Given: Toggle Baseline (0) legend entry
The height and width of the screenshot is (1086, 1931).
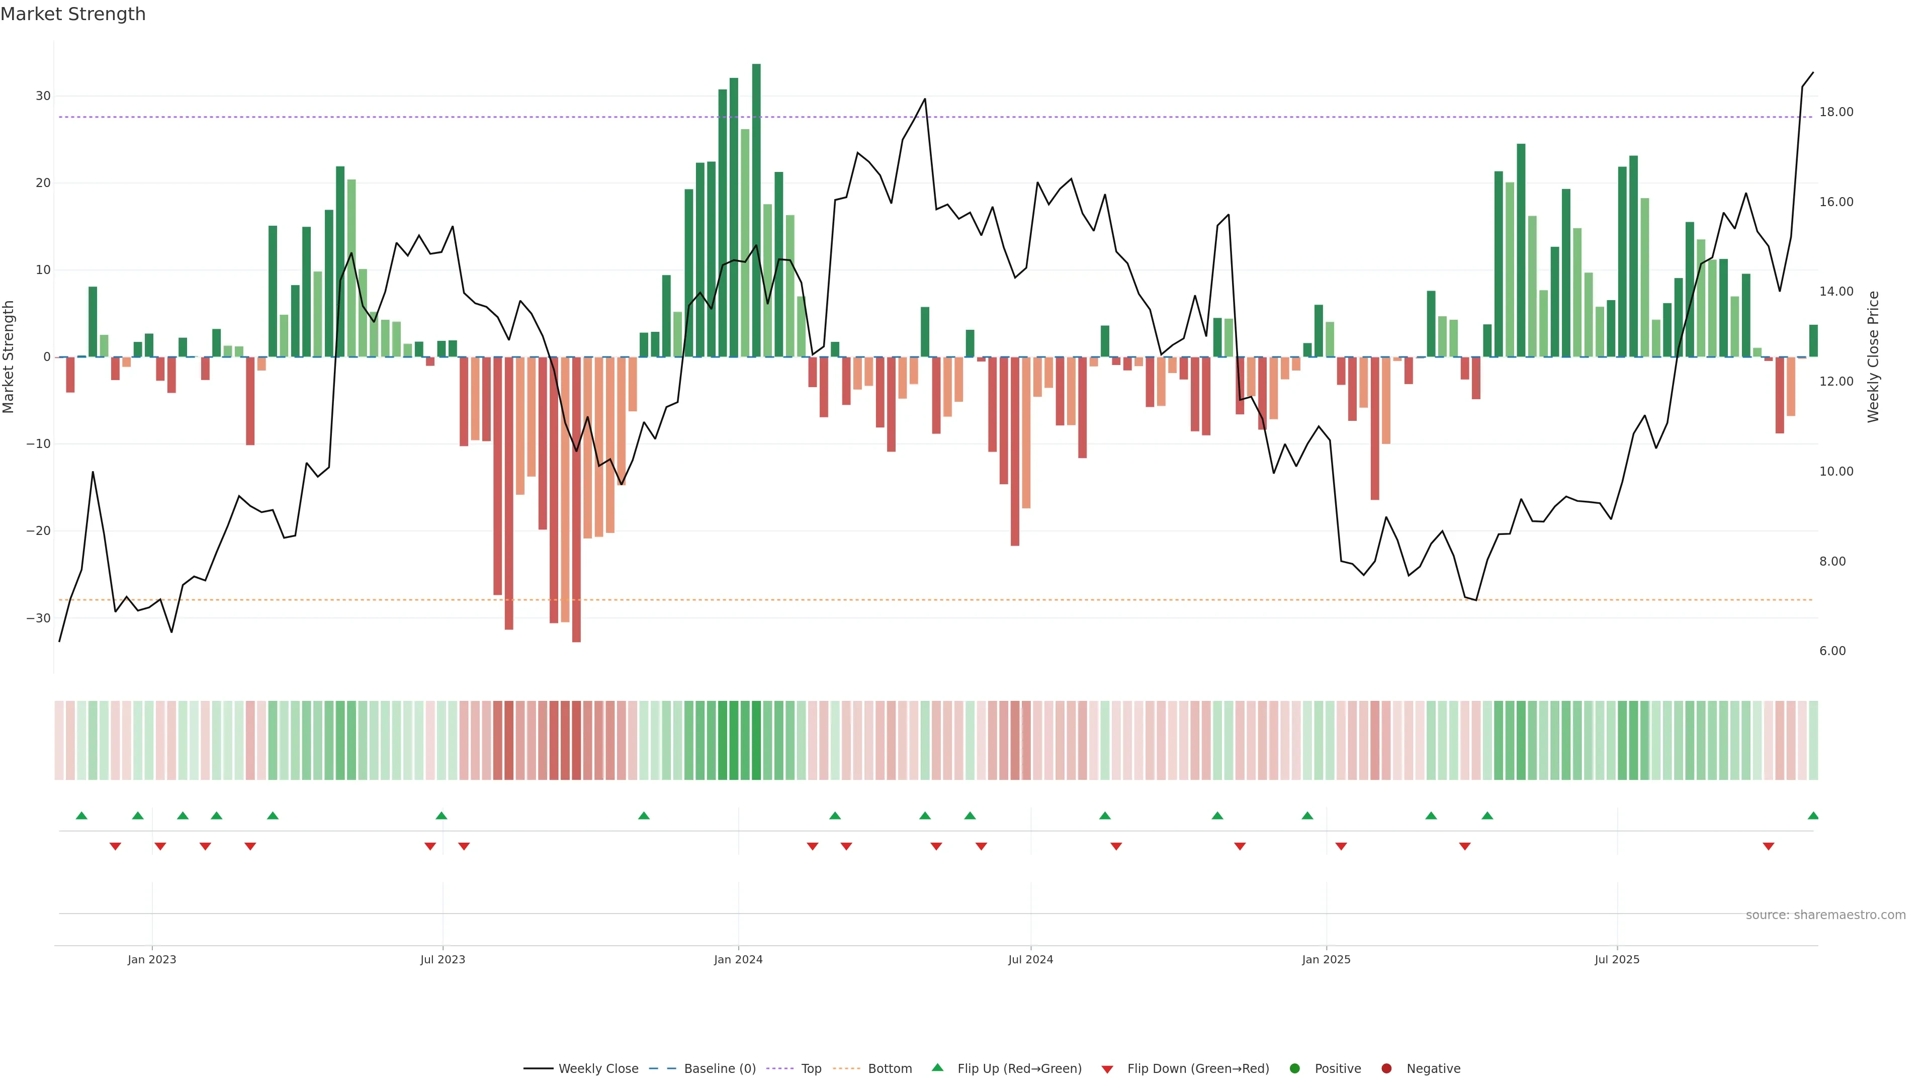Looking at the screenshot, I should tap(719, 1068).
